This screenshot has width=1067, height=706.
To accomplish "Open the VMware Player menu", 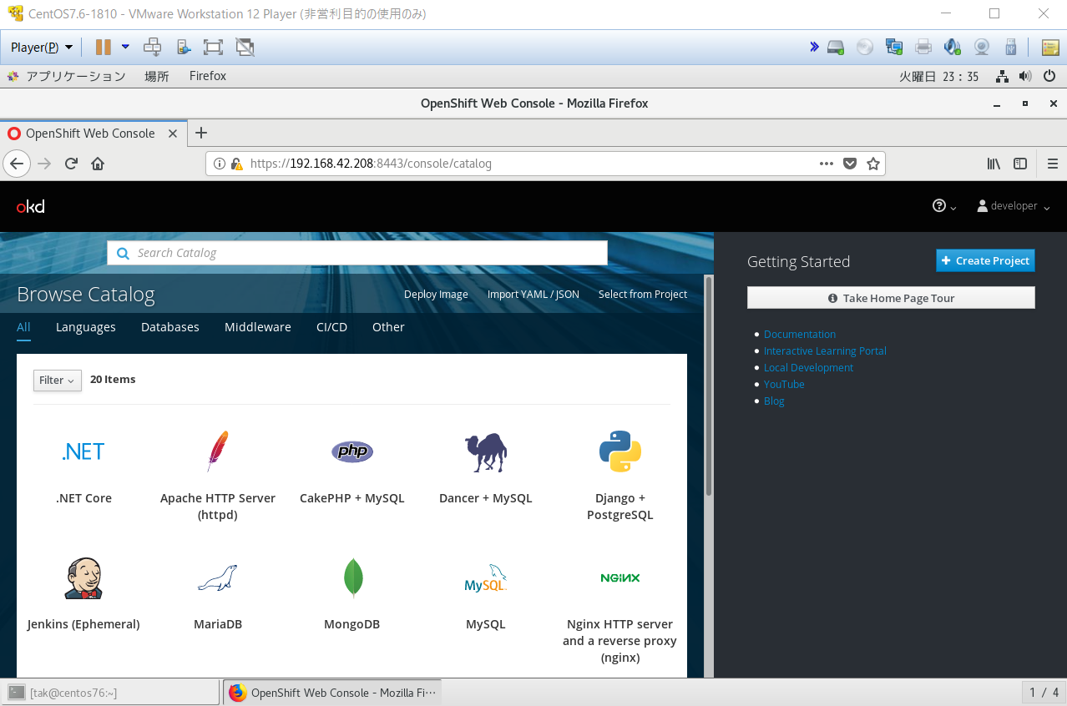I will (42, 48).
